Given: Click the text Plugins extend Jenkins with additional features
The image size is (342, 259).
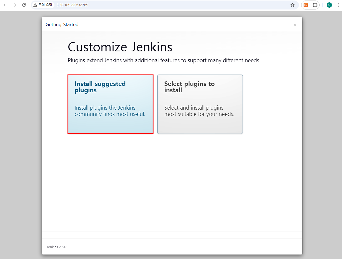Looking at the screenshot, I should point(164,60).
